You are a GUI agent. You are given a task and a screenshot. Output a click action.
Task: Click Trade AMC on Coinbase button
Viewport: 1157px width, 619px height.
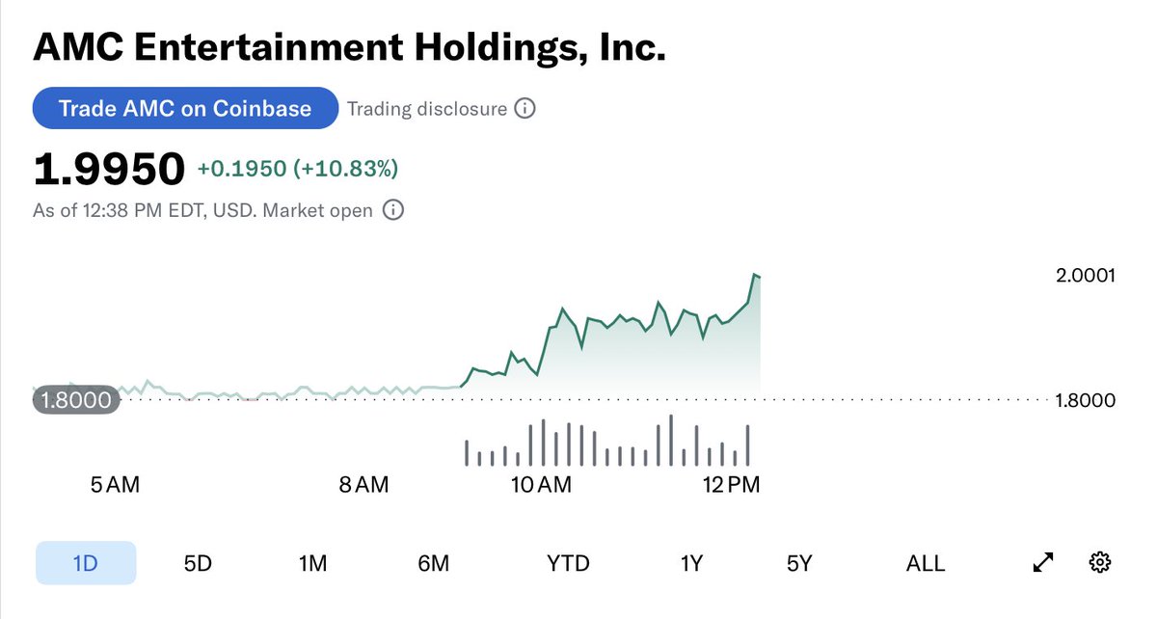pyautogui.click(x=185, y=108)
